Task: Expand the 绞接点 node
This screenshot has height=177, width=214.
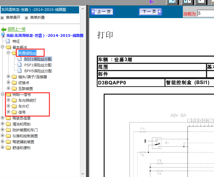Action: coord(8,82)
